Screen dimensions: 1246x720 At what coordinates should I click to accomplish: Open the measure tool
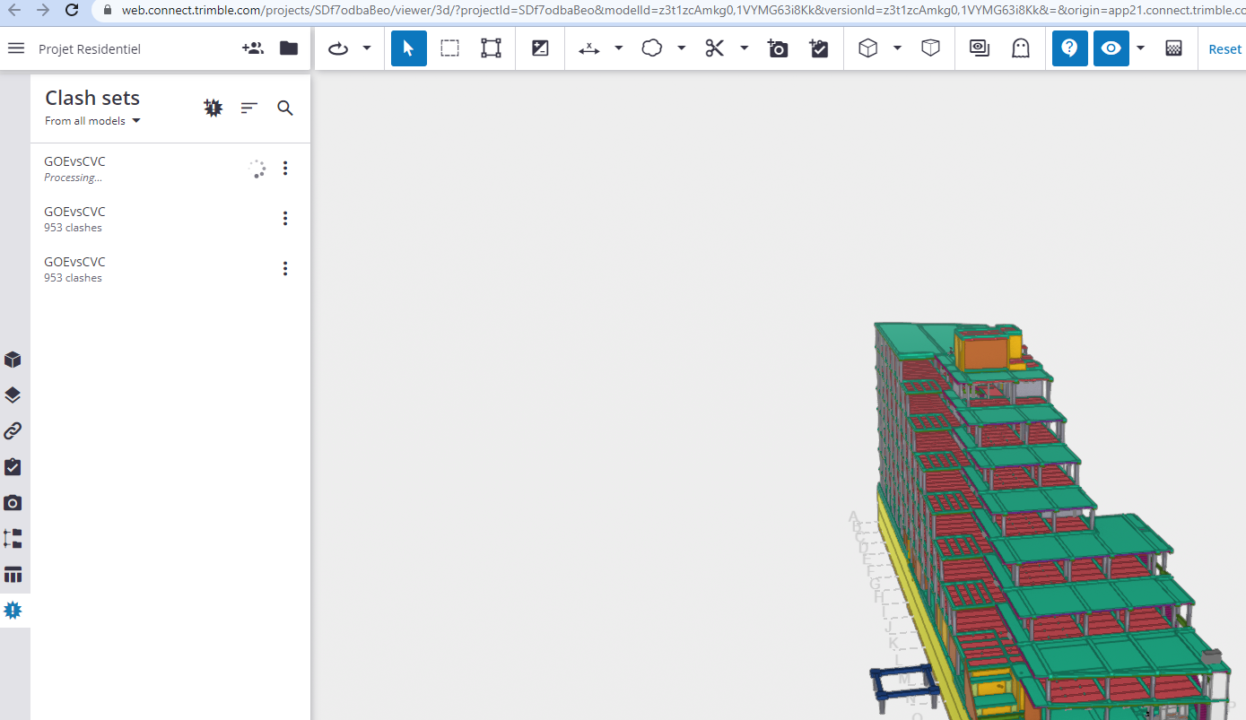pyautogui.click(x=589, y=48)
